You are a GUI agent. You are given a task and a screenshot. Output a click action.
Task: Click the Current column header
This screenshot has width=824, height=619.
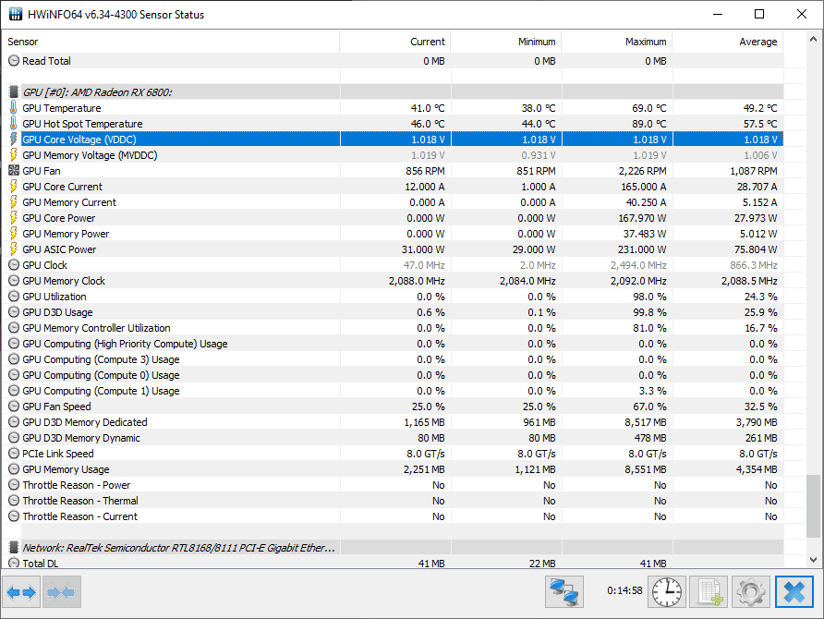click(x=395, y=42)
